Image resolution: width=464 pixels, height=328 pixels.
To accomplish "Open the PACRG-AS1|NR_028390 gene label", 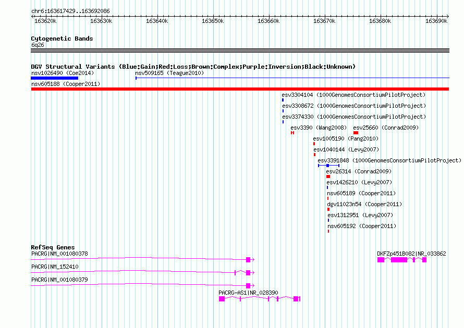I will (x=248, y=293).
